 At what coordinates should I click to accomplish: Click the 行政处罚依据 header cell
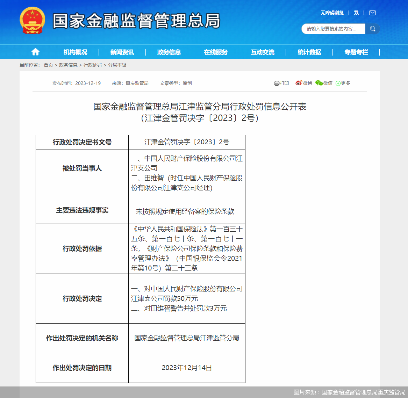tap(82, 249)
